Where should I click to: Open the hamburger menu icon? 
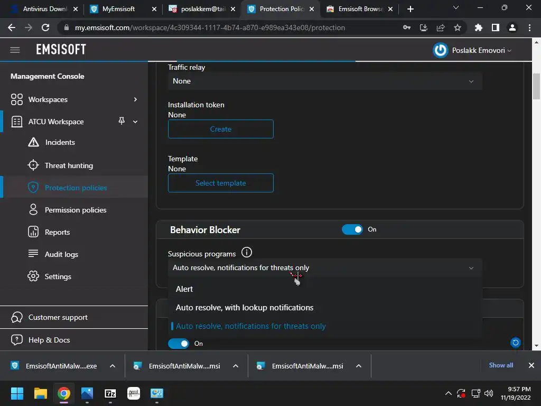coord(15,50)
